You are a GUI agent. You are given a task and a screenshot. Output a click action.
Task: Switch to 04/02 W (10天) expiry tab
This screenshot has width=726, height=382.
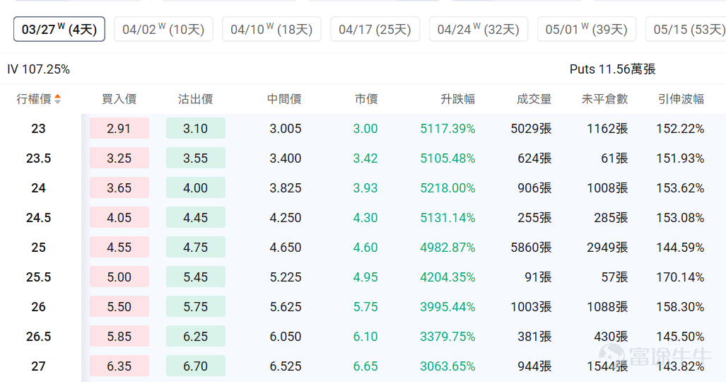tap(163, 29)
